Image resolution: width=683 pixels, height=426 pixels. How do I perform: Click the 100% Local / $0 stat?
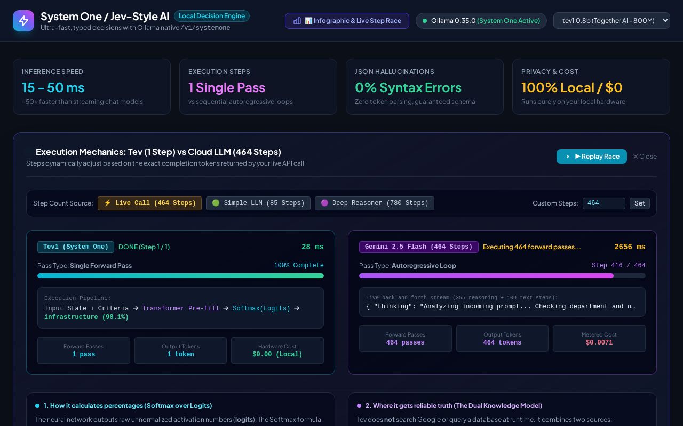(572, 87)
